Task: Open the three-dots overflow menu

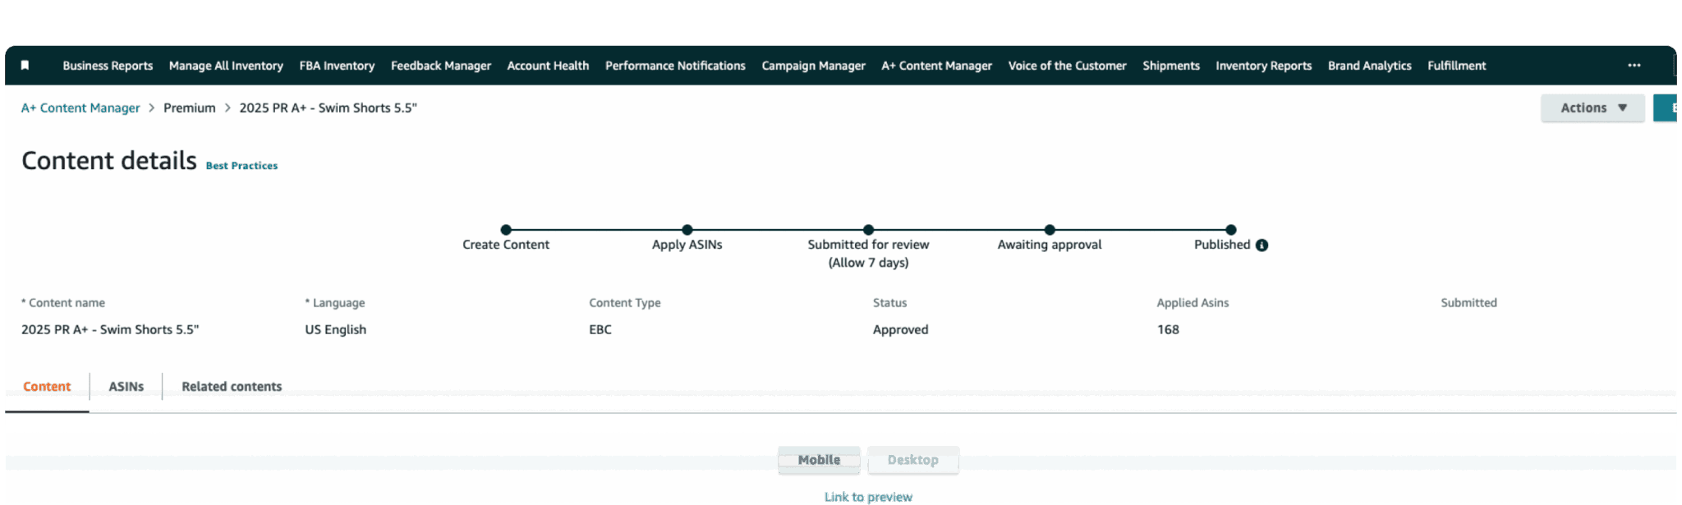Action: click(1634, 66)
